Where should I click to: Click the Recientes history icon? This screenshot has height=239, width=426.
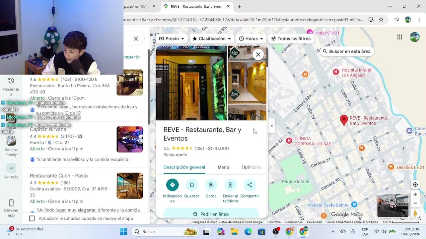point(11,81)
